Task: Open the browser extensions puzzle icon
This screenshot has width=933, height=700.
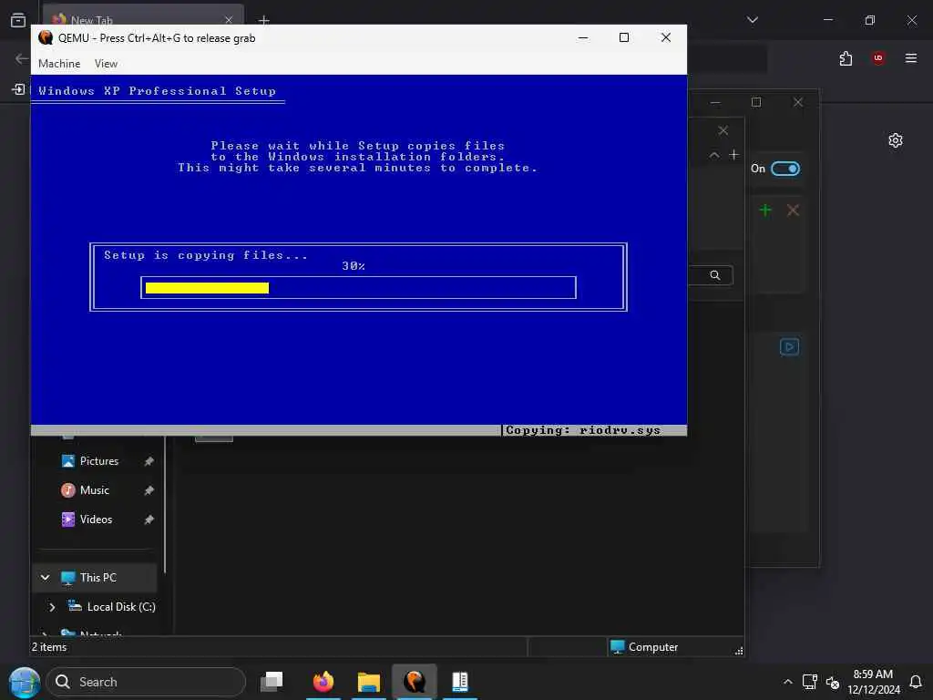Action: point(846,58)
